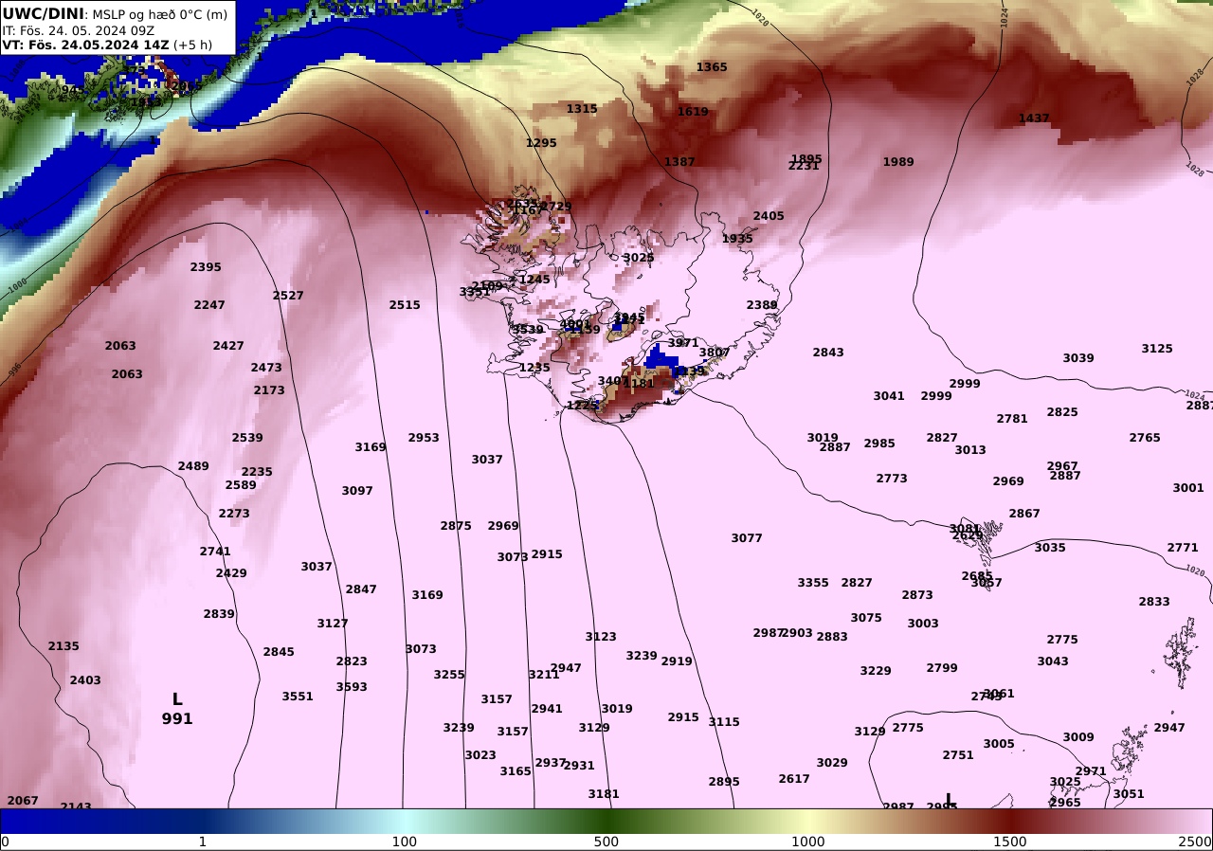Screen dimensions: 1213x851
Task: Click the height value 1365
Action: [712, 67]
